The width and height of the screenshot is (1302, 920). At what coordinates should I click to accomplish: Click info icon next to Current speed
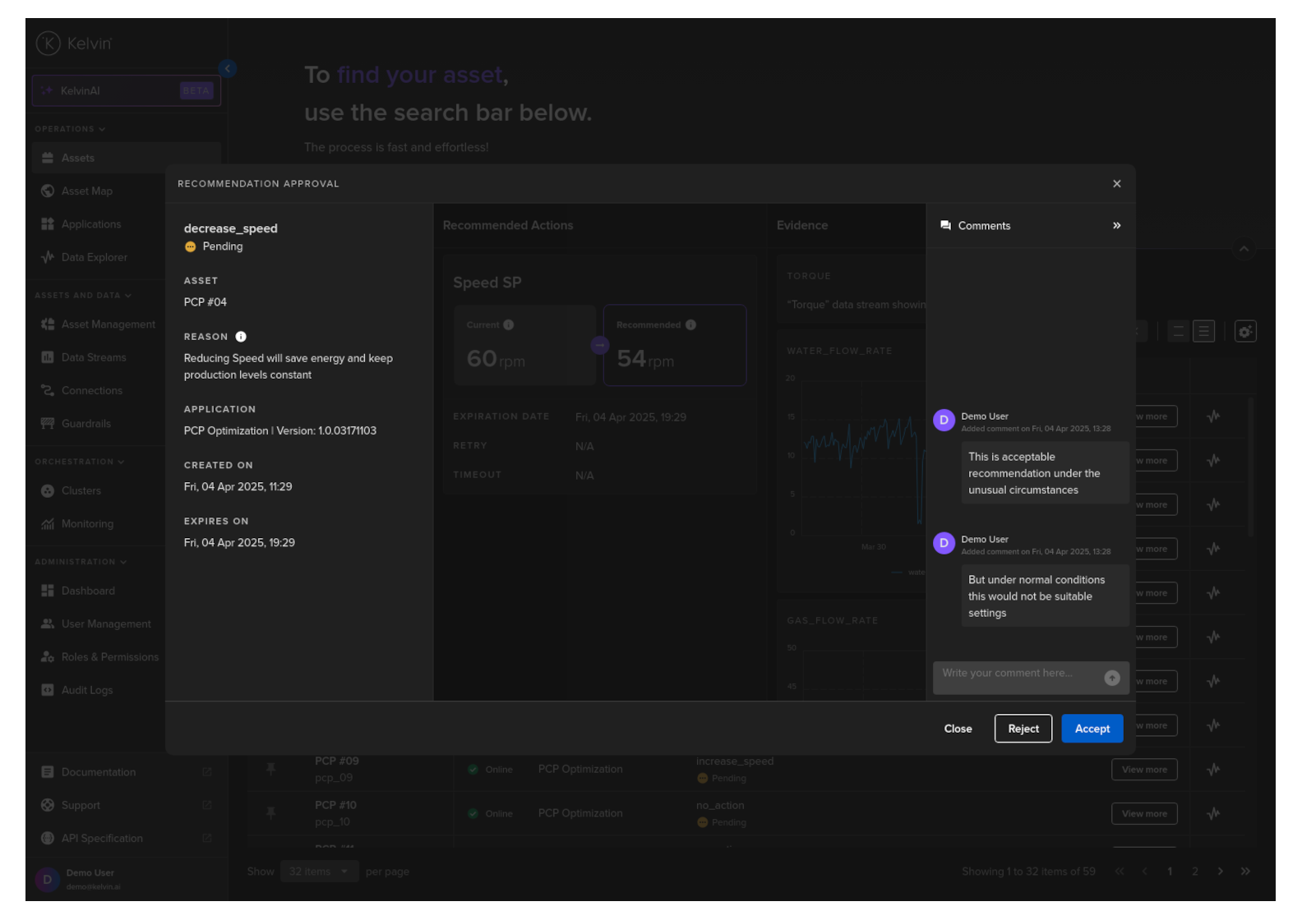click(509, 325)
